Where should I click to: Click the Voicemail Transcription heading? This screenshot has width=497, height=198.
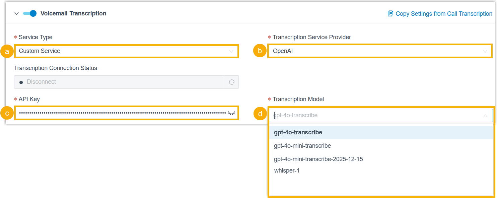point(73,13)
